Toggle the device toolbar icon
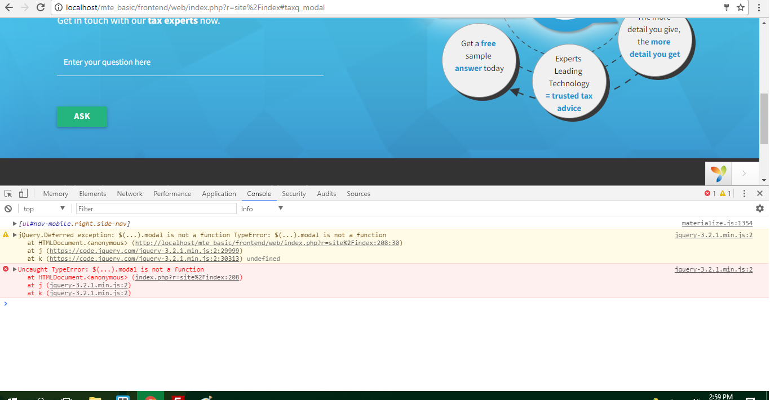 pyautogui.click(x=23, y=193)
